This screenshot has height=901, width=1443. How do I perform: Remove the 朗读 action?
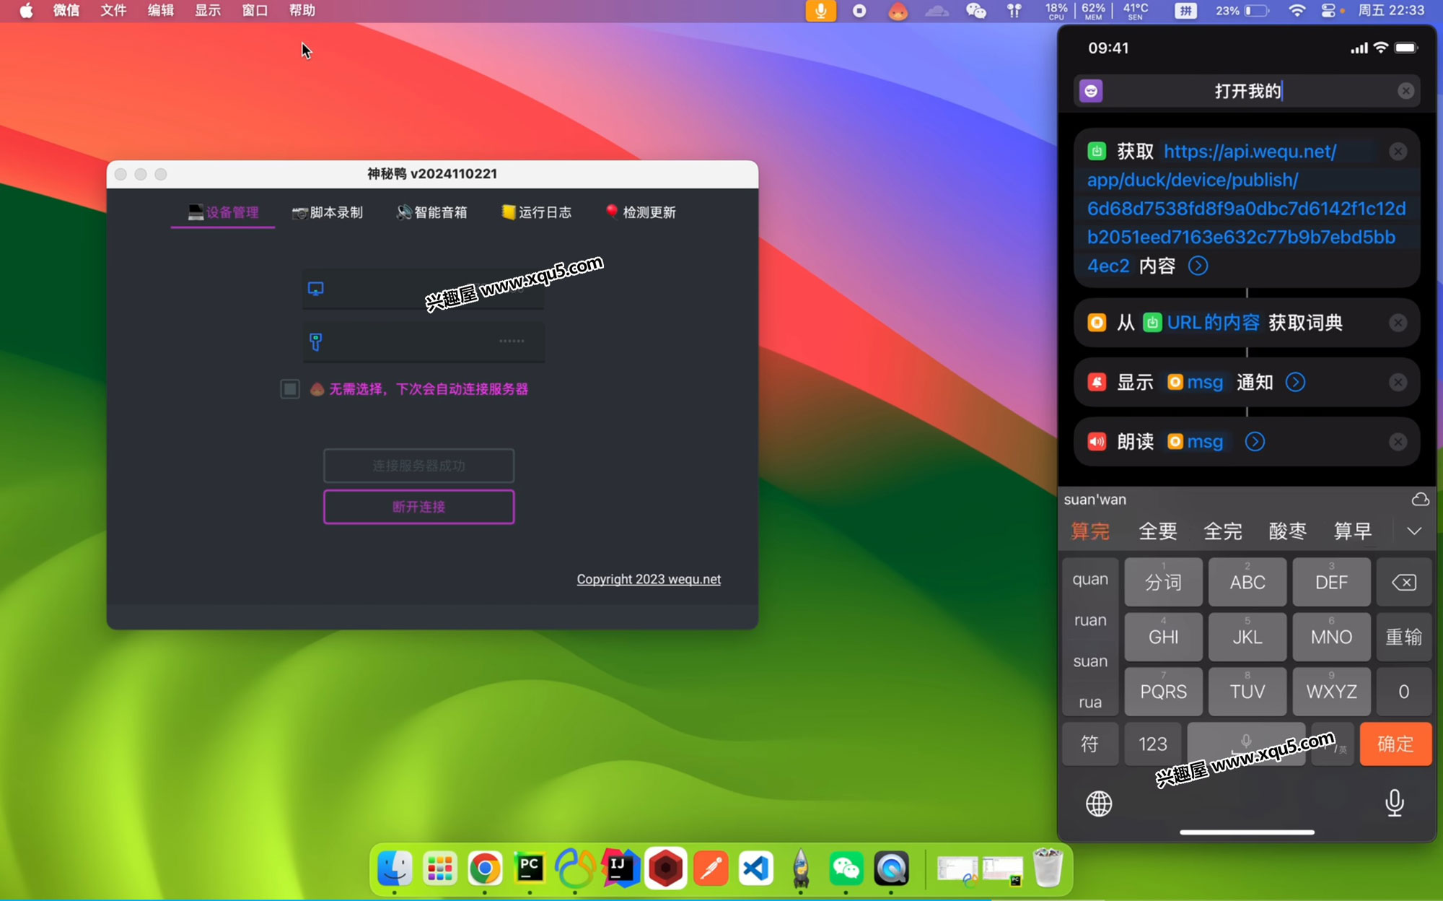[x=1398, y=442]
